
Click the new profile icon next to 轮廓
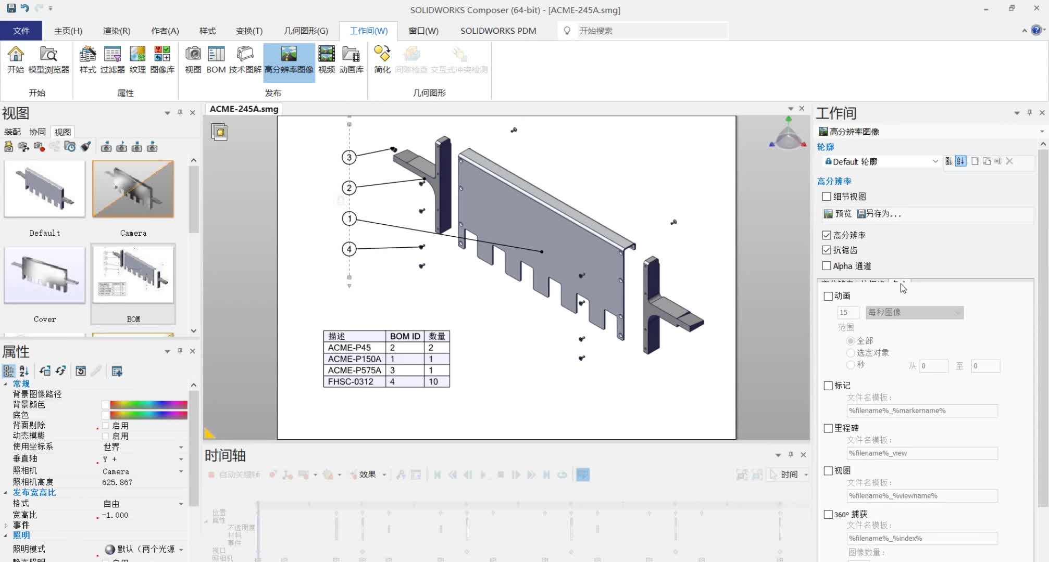975,161
